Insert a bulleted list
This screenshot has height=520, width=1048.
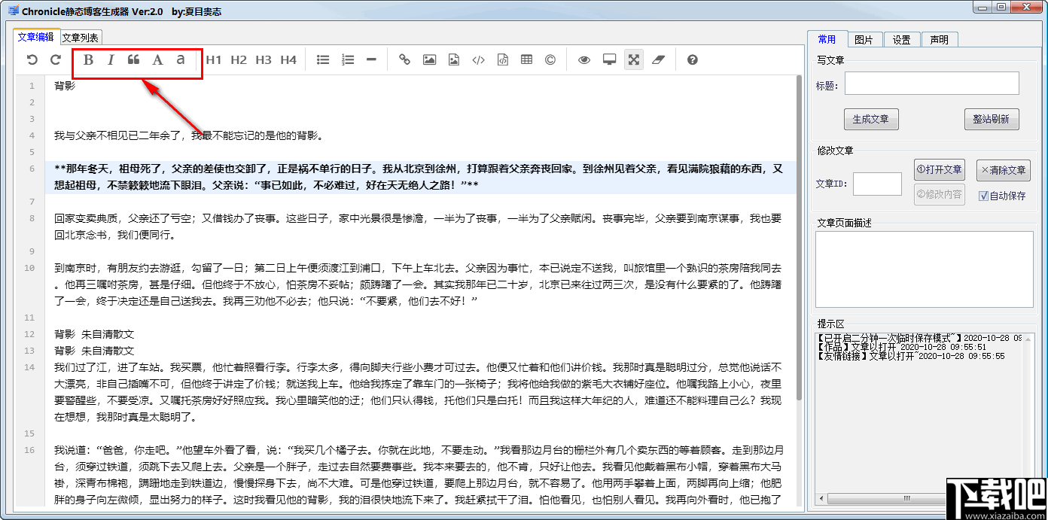point(323,59)
